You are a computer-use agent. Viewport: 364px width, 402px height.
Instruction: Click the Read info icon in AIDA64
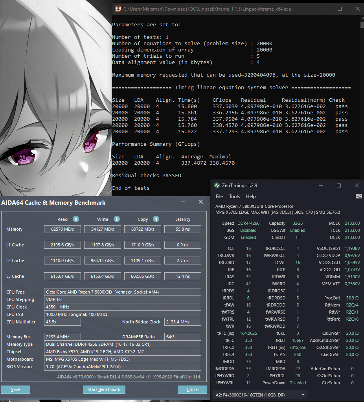tap(76, 219)
